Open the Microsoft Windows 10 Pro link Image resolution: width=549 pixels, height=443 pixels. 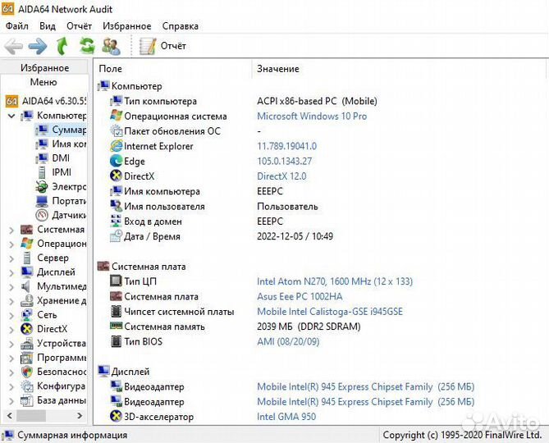(312, 116)
